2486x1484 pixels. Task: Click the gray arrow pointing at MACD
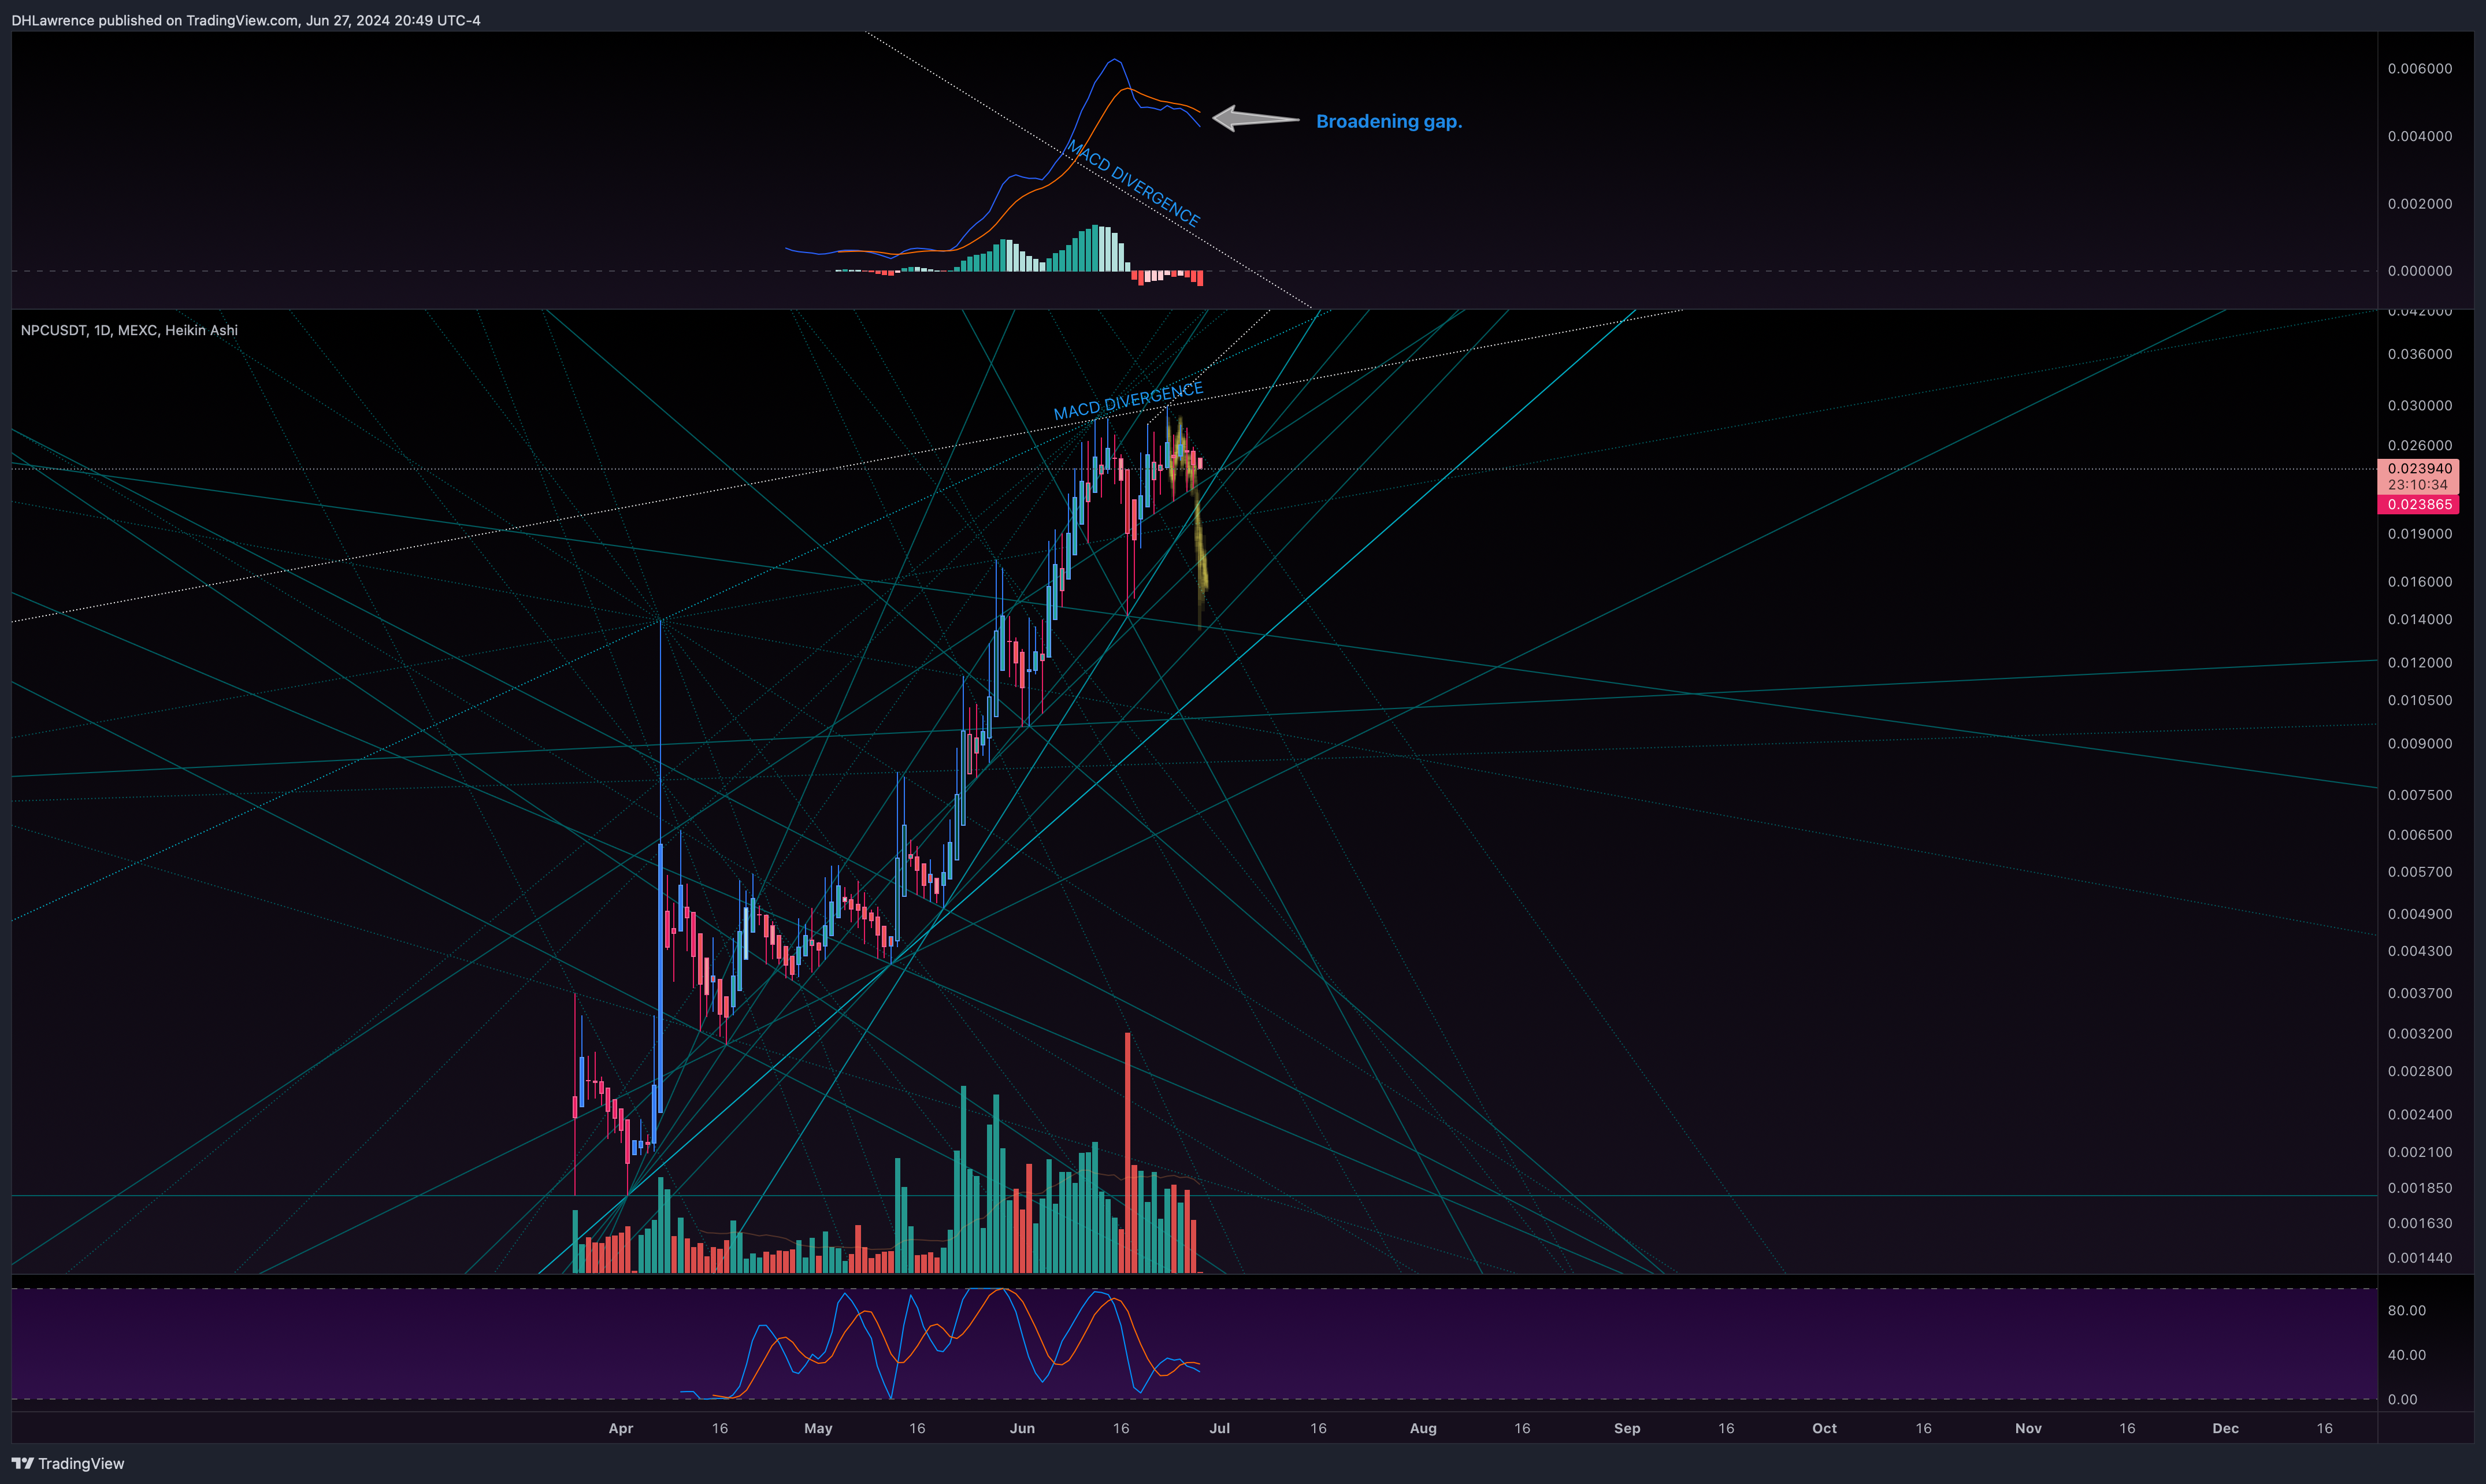point(1255,119)
